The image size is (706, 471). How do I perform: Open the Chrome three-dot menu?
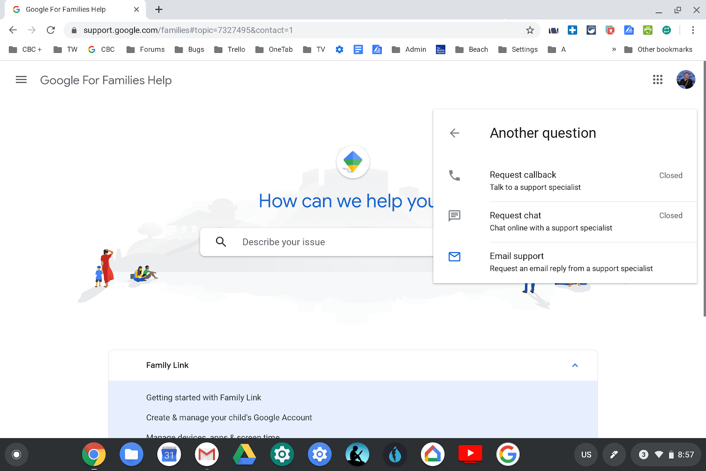pos(693,30)
